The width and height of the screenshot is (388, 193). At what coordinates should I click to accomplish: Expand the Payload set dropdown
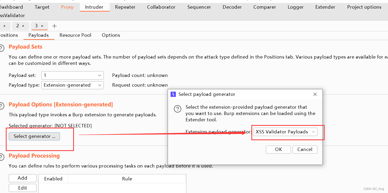coord(72,75)
